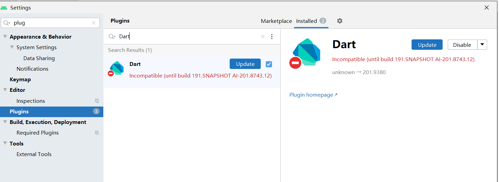Click the Dart logo in search results
This screenshot has width=499, height=182.
click(116, 68)
